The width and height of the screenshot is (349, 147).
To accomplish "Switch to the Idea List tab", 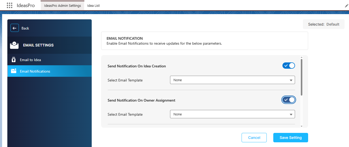I will [x=94, y=5].
